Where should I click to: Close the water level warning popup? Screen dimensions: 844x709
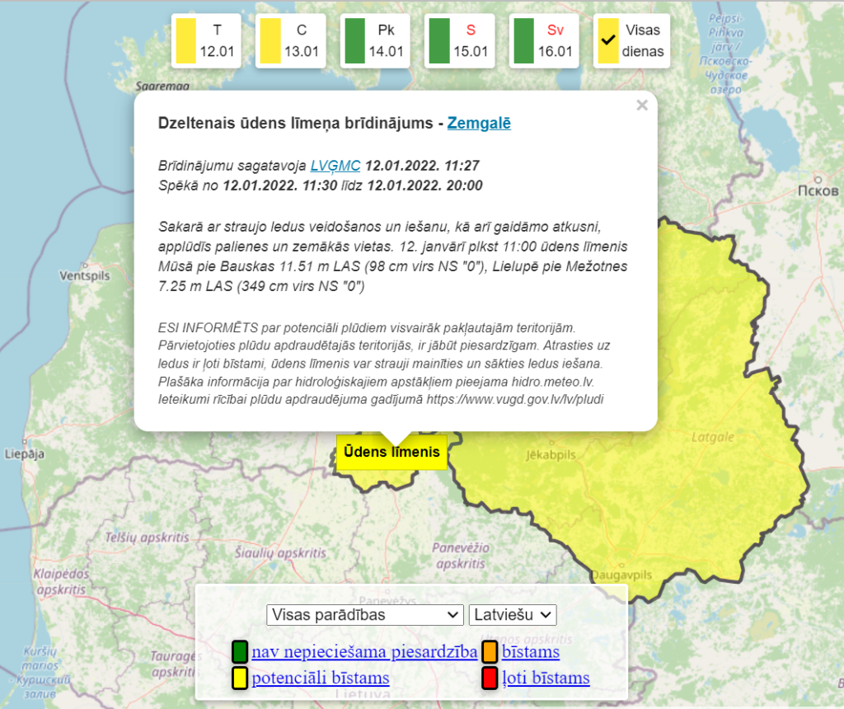click(642, 106)
